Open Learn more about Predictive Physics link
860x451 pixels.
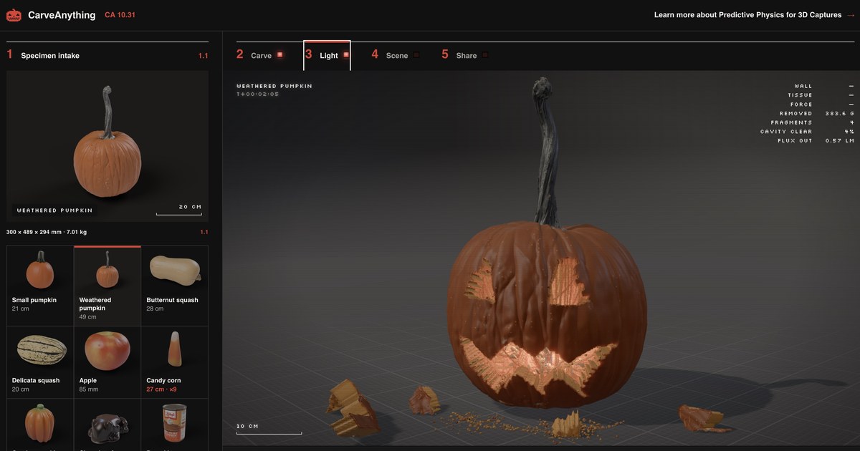(x=754, y=15)
